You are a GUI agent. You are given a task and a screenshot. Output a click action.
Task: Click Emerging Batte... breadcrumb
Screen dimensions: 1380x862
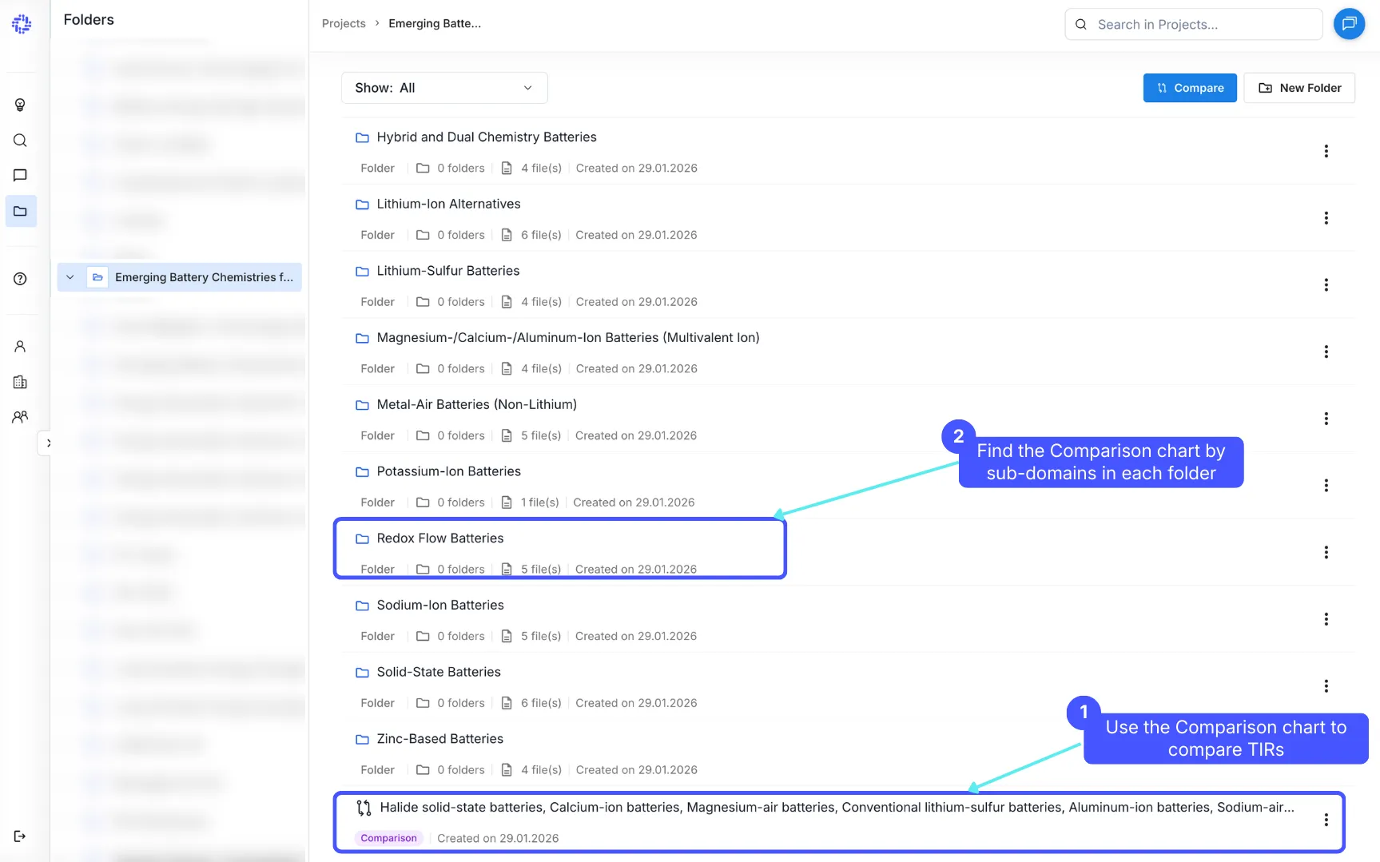pyautogui.click(x=435, y=24)
